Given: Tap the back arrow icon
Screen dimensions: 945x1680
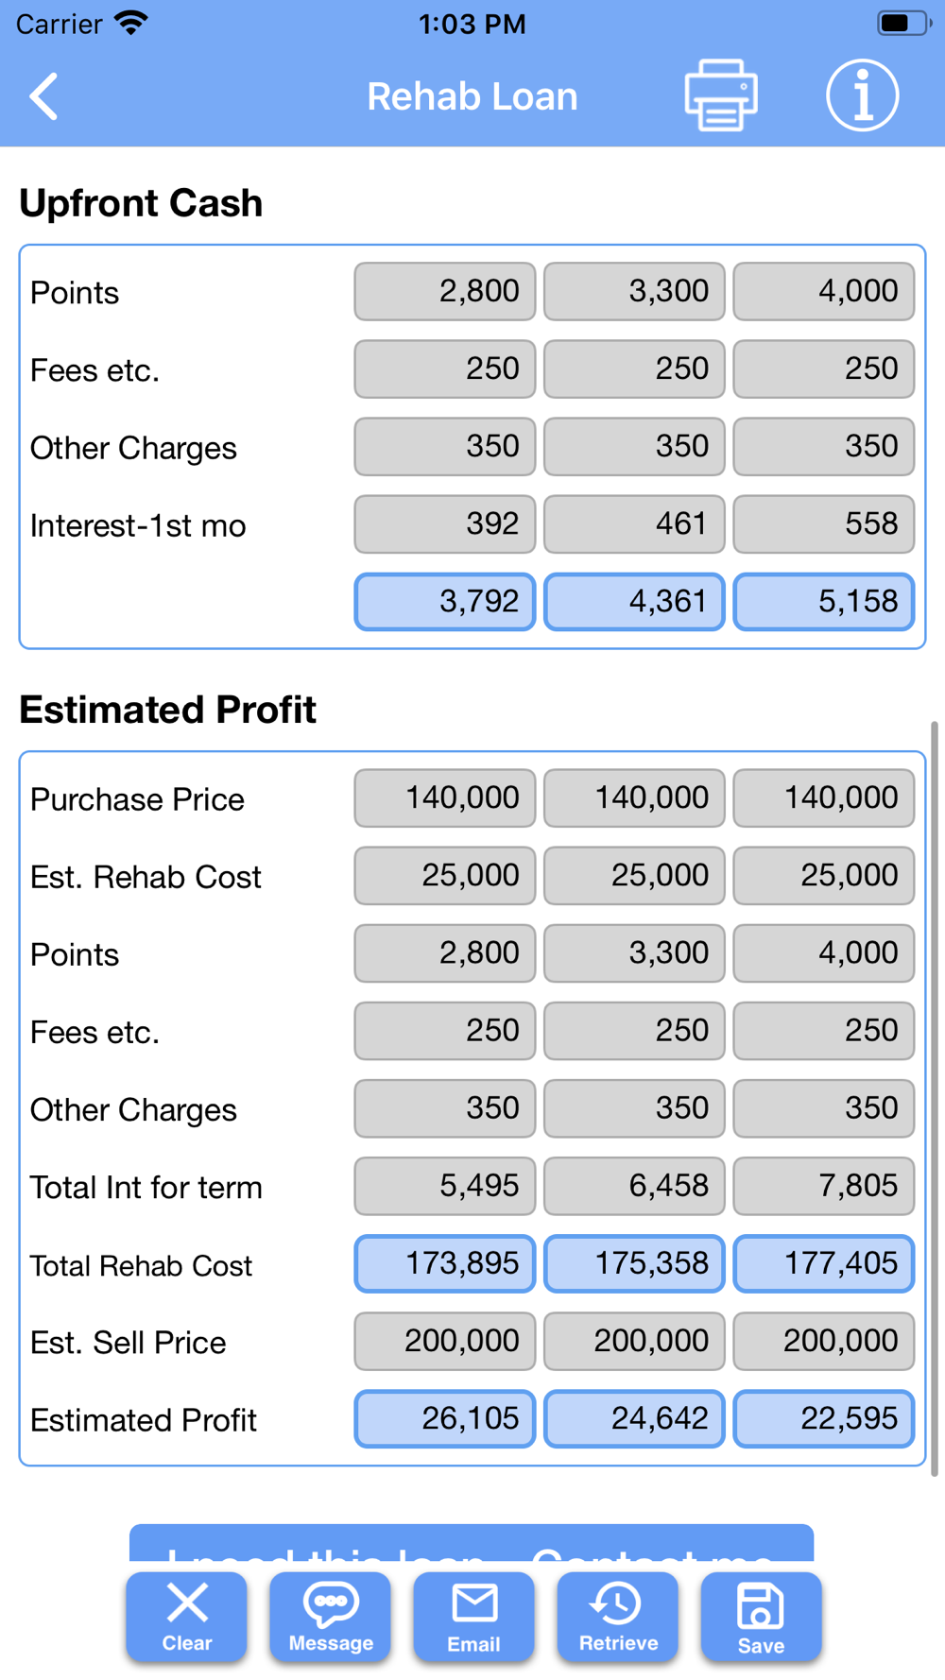Looking at the screenshot, I should pyautogui.click(x=43, y=96).
